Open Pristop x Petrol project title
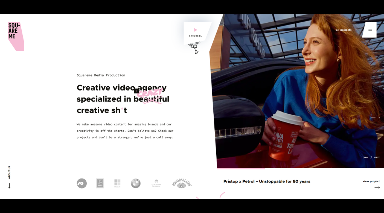Image resolution: width=384 pixels, height=213 pixels. [267, 181]
